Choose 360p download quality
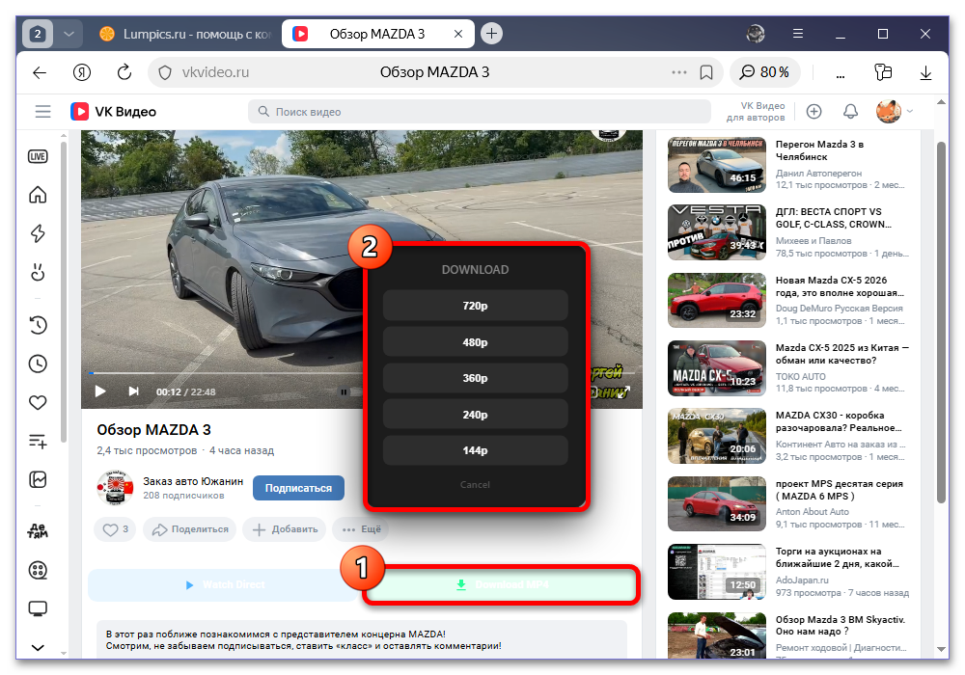The image size is (965, 675). pos(475,378)
